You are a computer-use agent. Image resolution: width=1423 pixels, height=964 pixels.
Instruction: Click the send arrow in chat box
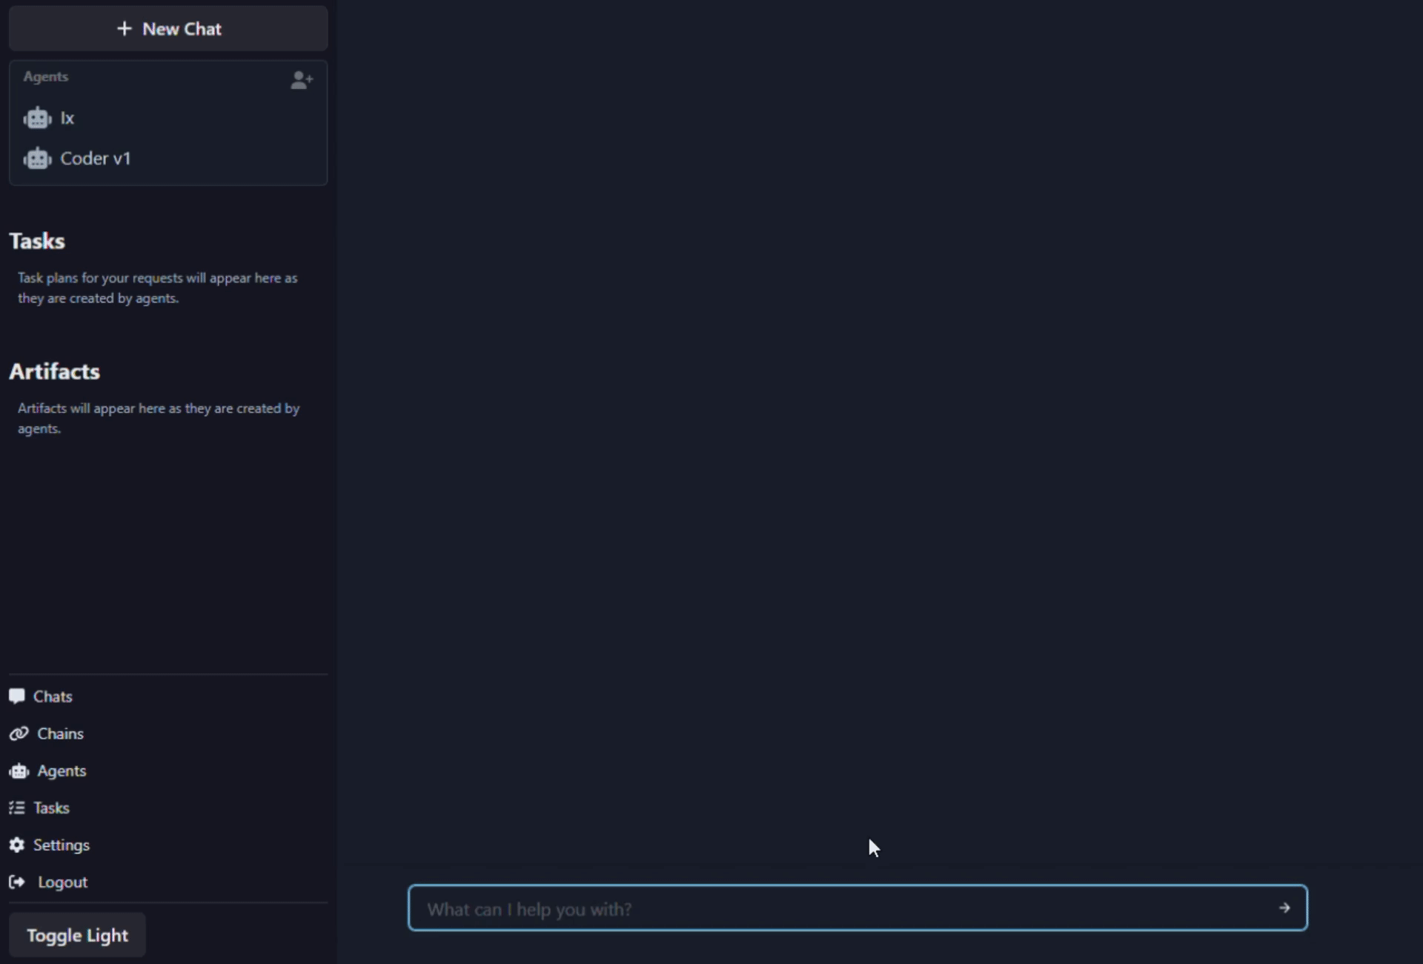(x=1284, y=908)
